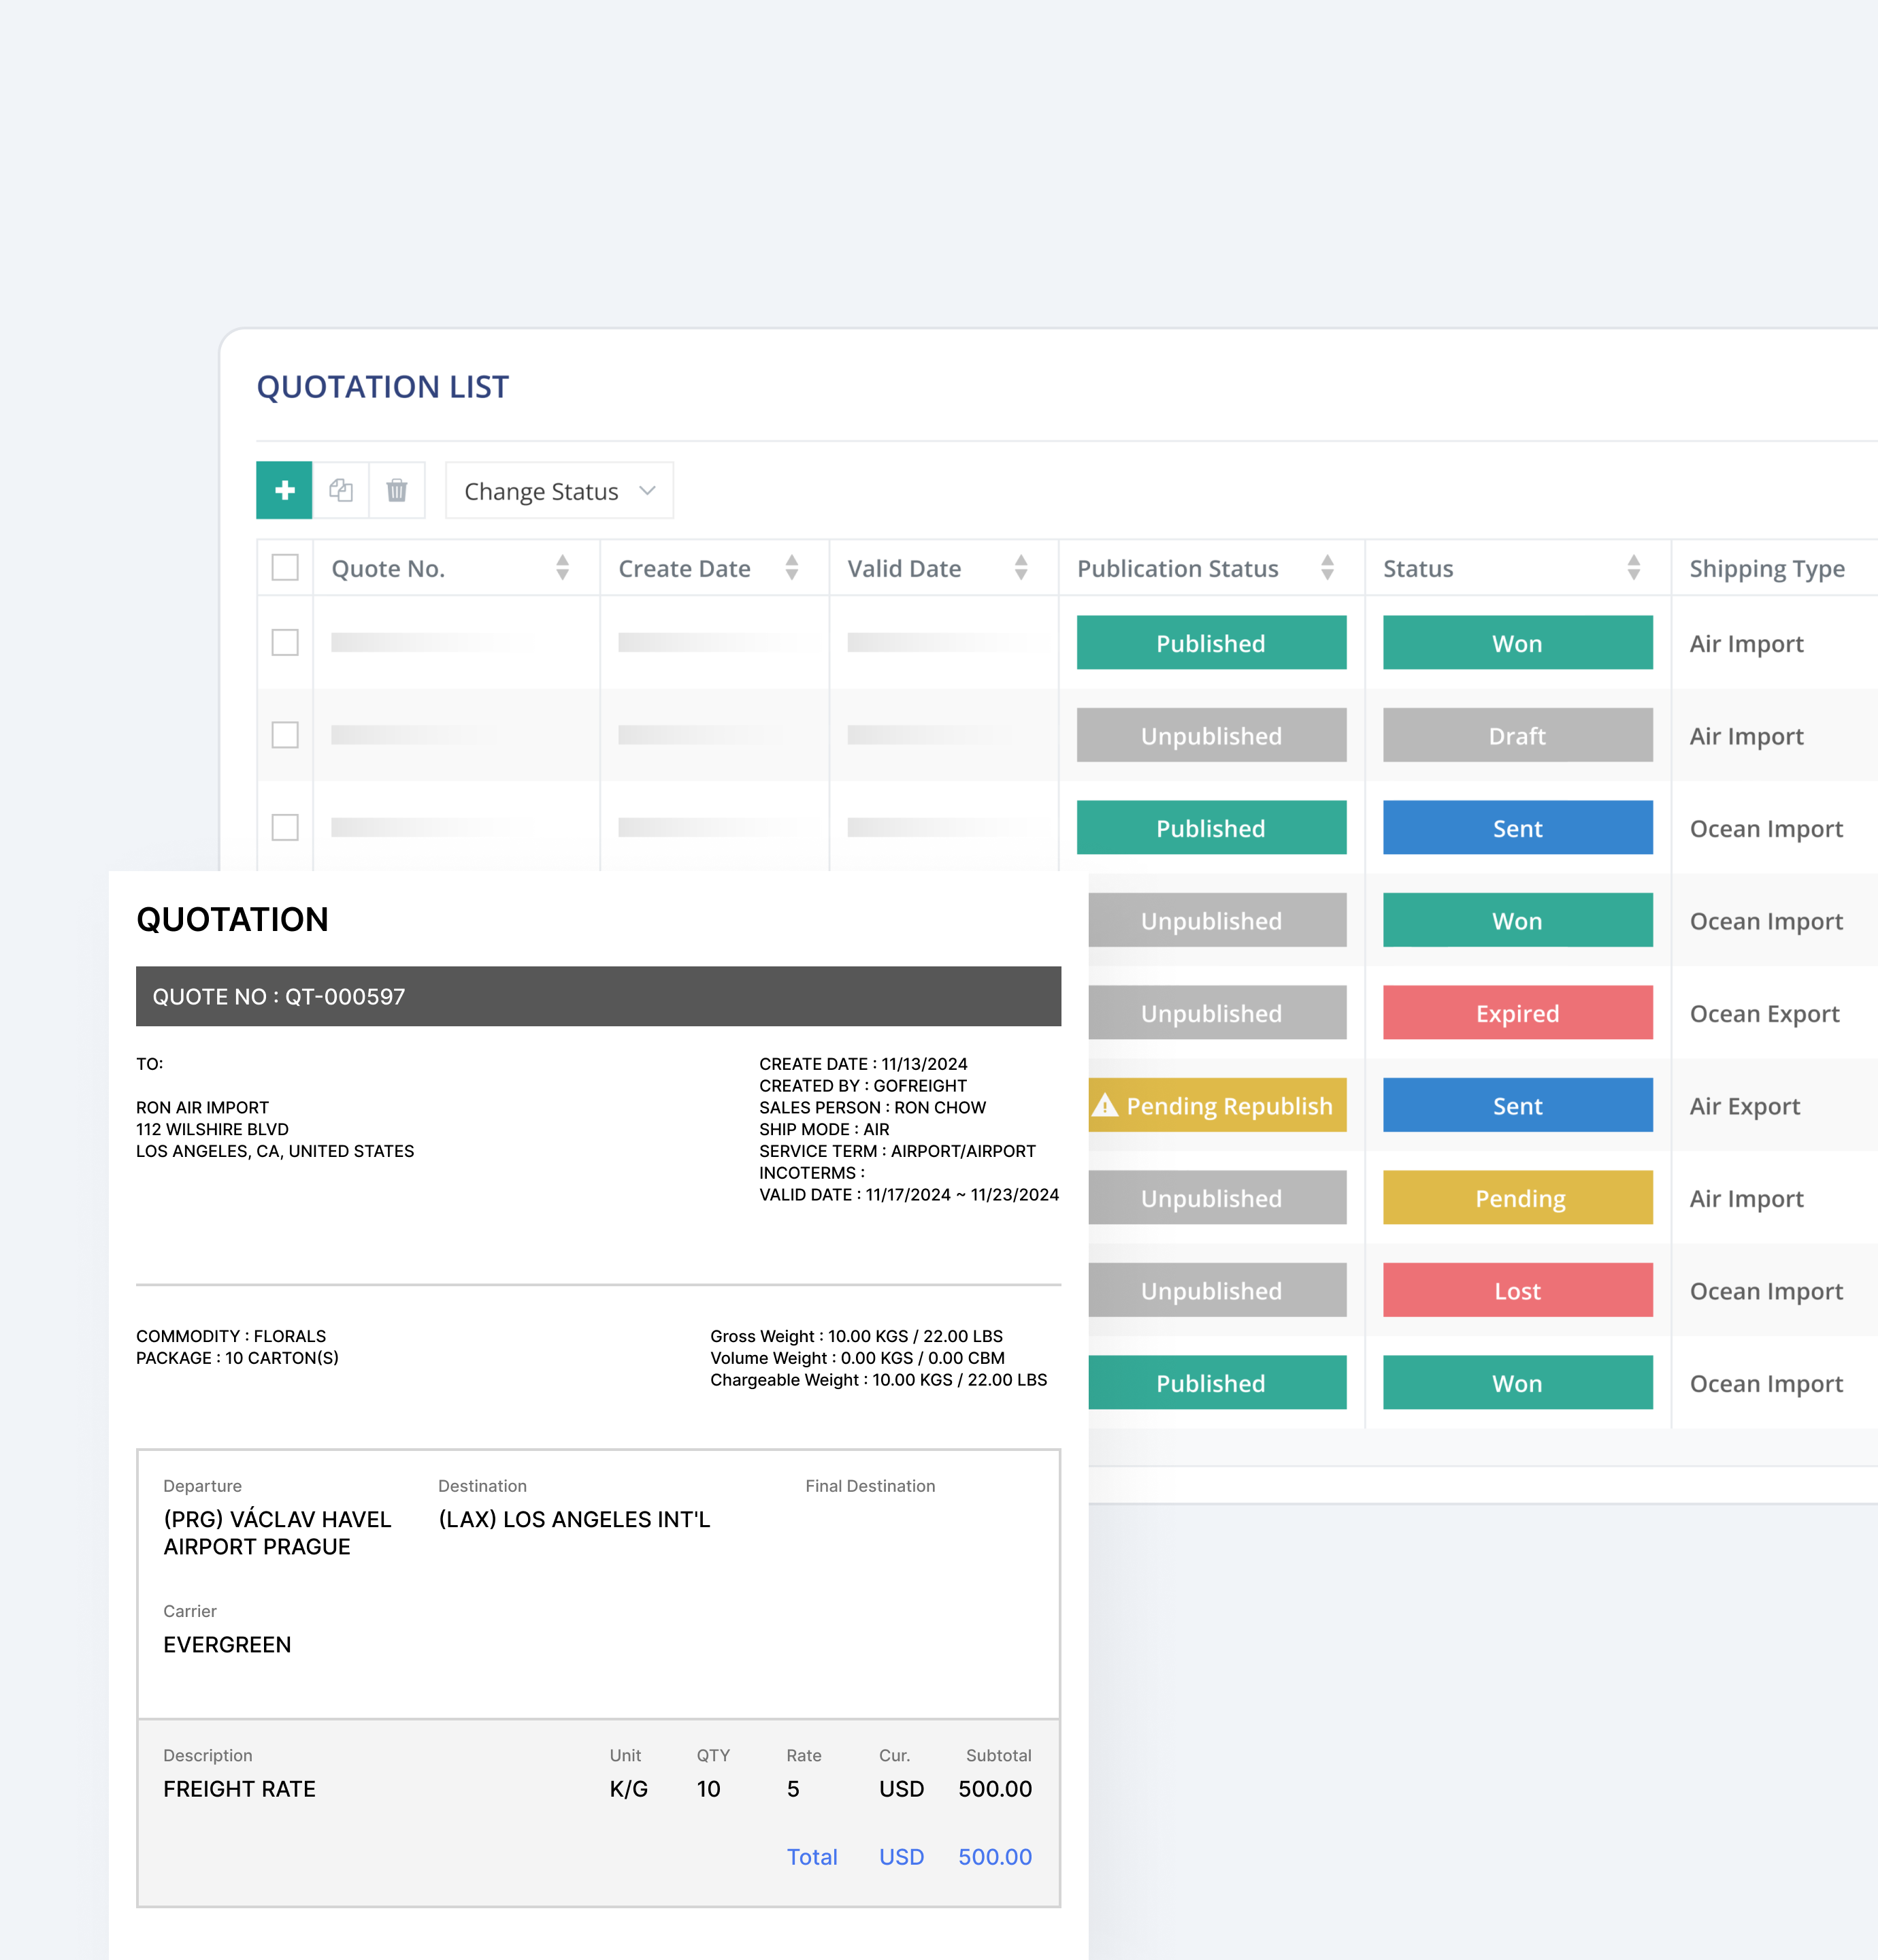The image size is (1878, 1960).
Task: Click the sort icon beside Create Date
Action: [x=792, y=568]
